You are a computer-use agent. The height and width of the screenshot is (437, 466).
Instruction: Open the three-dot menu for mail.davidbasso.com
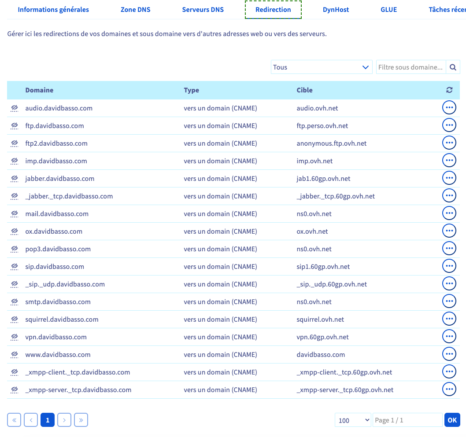click(449, 213)
